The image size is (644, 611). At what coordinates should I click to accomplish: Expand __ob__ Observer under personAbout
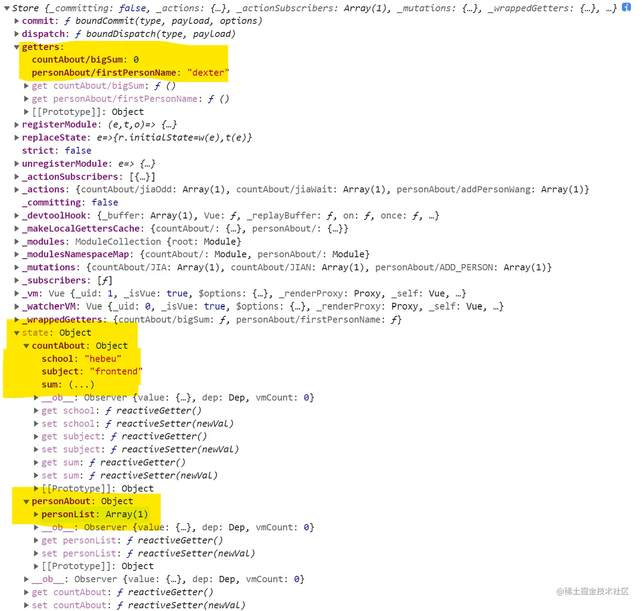click(37, 527)
